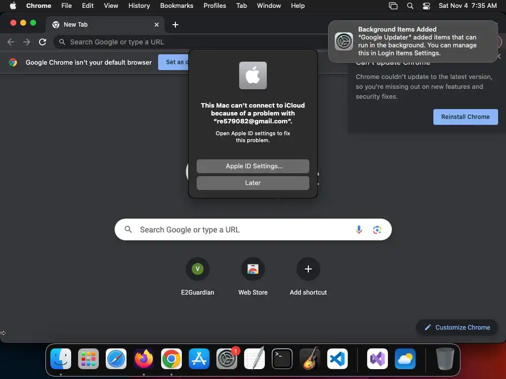Click the Apple logo in iCloud dialog
The image size is (506, 379).
pyautogui.click(x=253, y=76)
